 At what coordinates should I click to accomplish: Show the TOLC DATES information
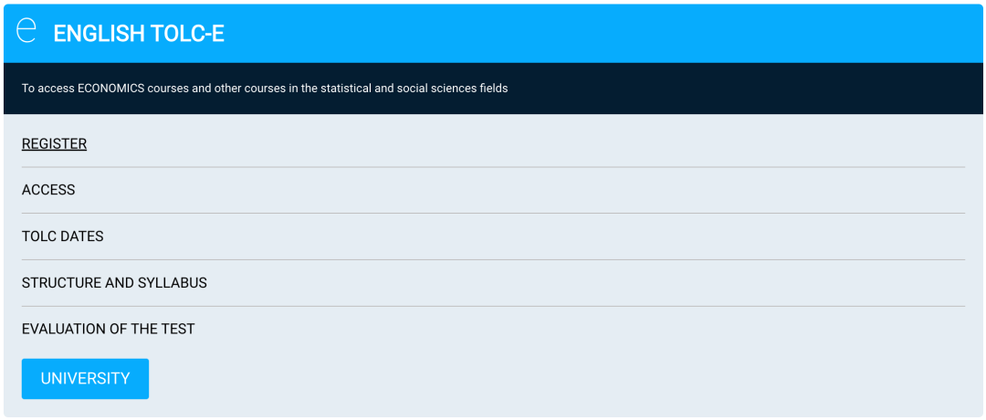pos(63,236)
